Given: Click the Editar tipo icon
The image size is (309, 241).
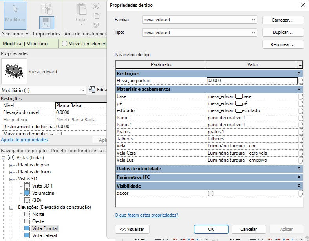Looking at the screenshot, I should click(92, 90).
